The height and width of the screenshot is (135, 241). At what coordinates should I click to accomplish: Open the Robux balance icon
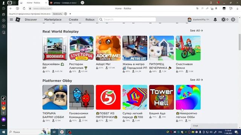pyautogui.click(x=223, y=19)
